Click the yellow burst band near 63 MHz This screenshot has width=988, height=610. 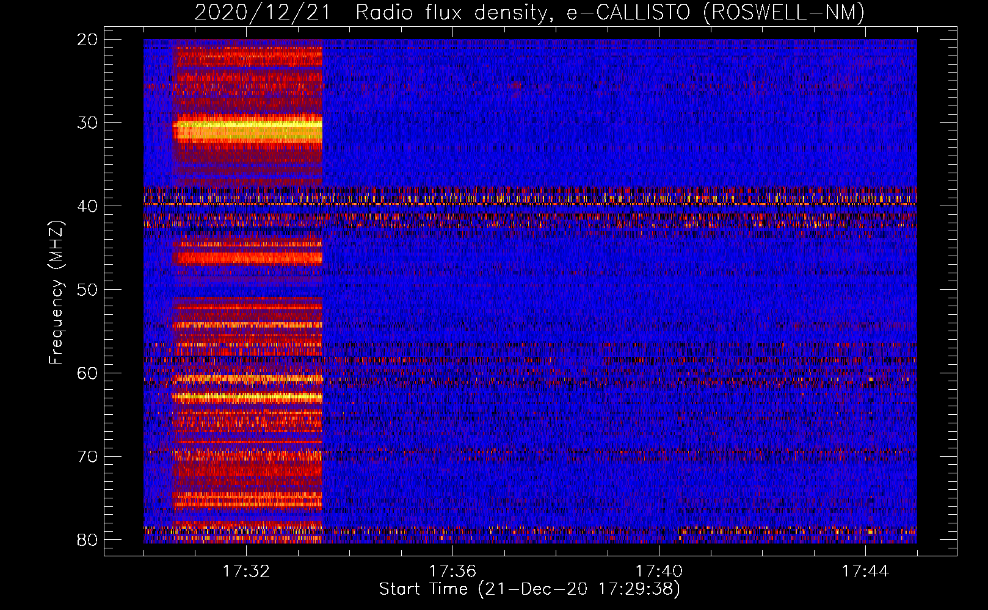pos(247,397)
